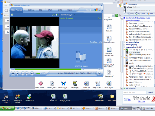Pause playback in Windows Media Player
The height and width of the screenshot is (116, 155).
point(13,73)
